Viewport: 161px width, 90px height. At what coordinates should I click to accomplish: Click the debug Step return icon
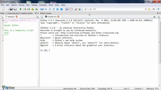click(54, 9)
